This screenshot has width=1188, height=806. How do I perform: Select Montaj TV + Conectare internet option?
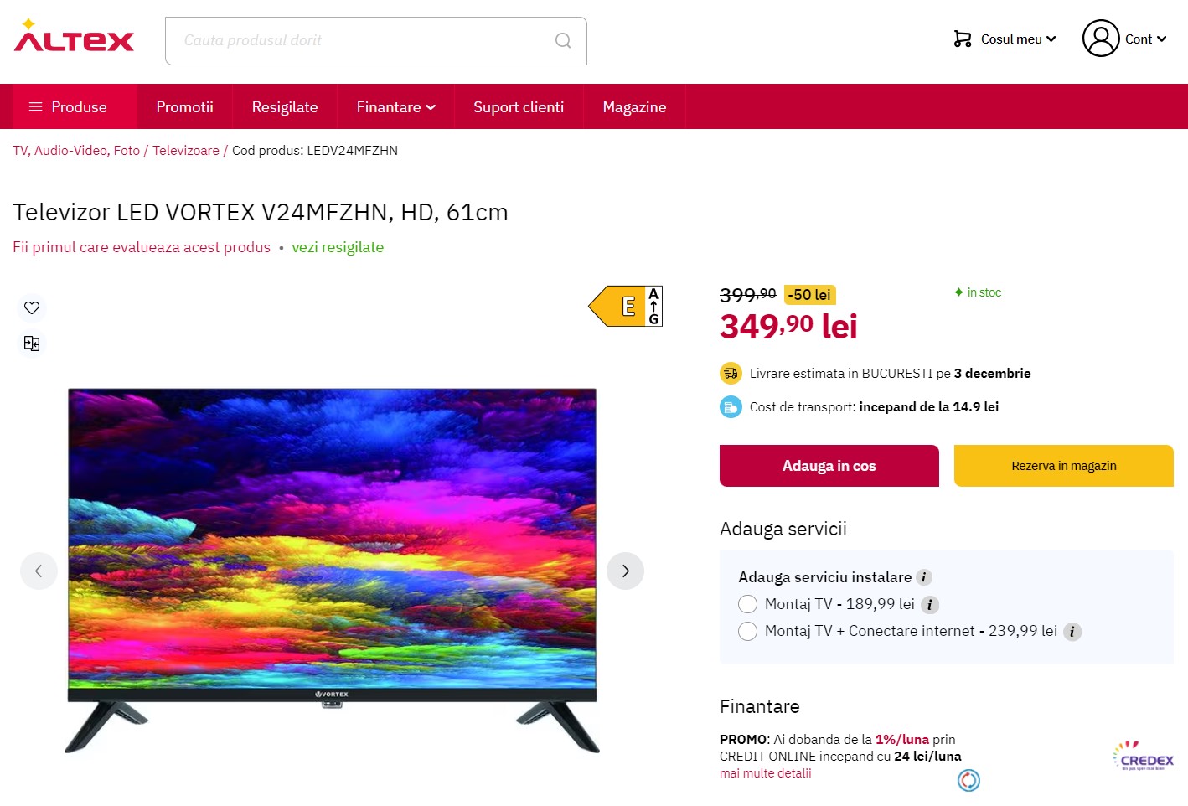click(x=747, y=631)
